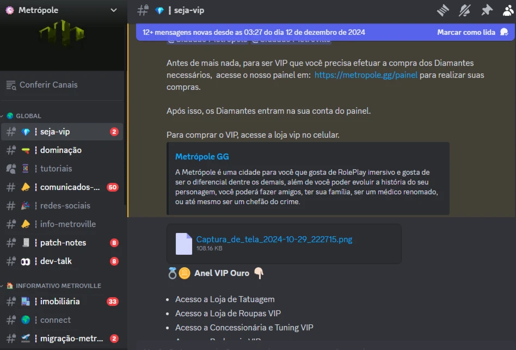Image resolution: width=516 pixels, height=350 pixels.
Task: Open the Metrópole GG embed title link
Action: (202, 157)
